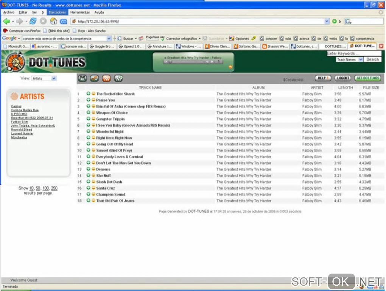Open the Morcheeba artist link

(x=19, y=137)
